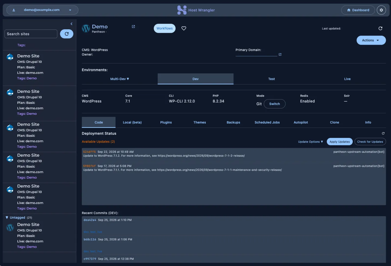The height and width of the screenshot is (266, 391).
Task: Open the Local (beta) tab
Action: [x=132, y=122]
